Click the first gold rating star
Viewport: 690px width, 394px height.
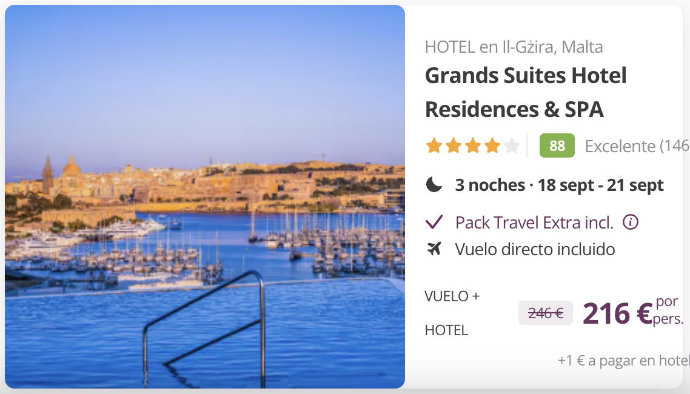[434, 145]
